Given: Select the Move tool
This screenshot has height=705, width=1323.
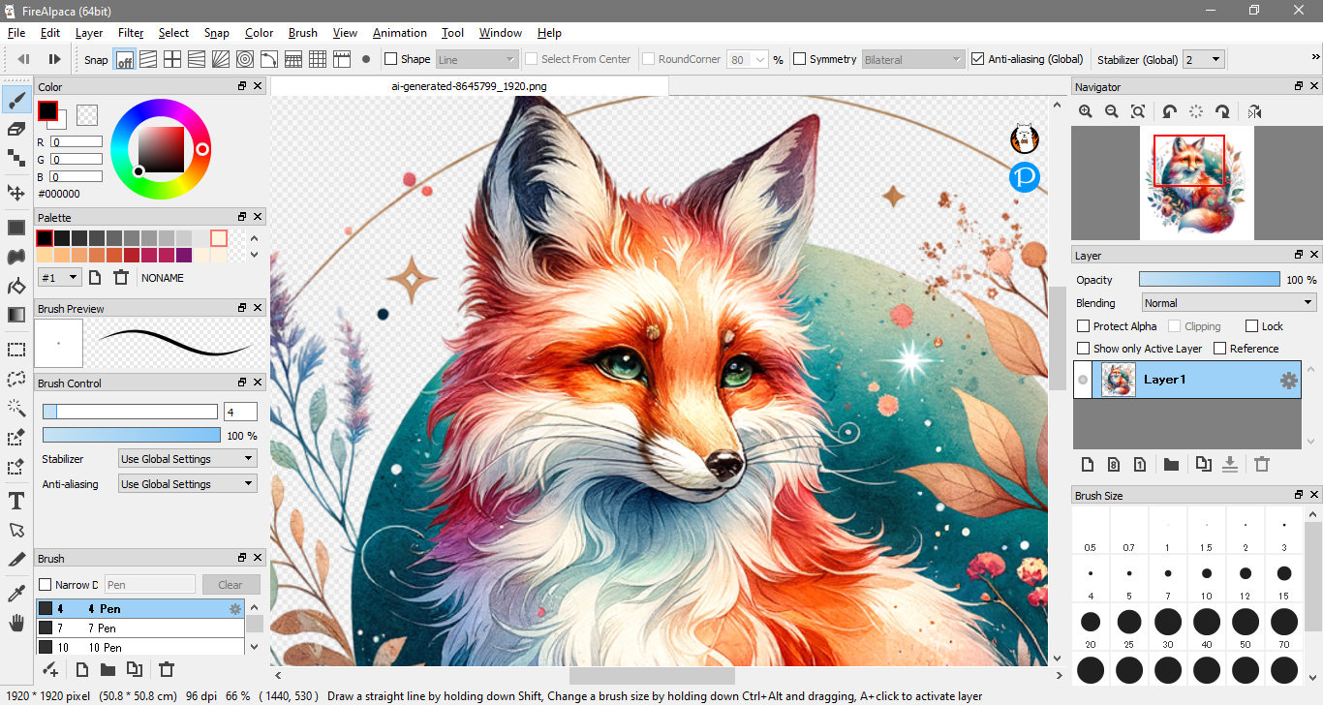Looking at the screenshot, I should [16, 193].
